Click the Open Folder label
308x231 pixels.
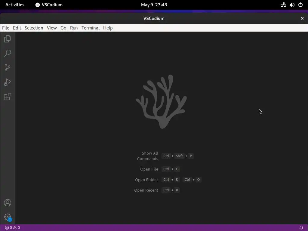146,180
